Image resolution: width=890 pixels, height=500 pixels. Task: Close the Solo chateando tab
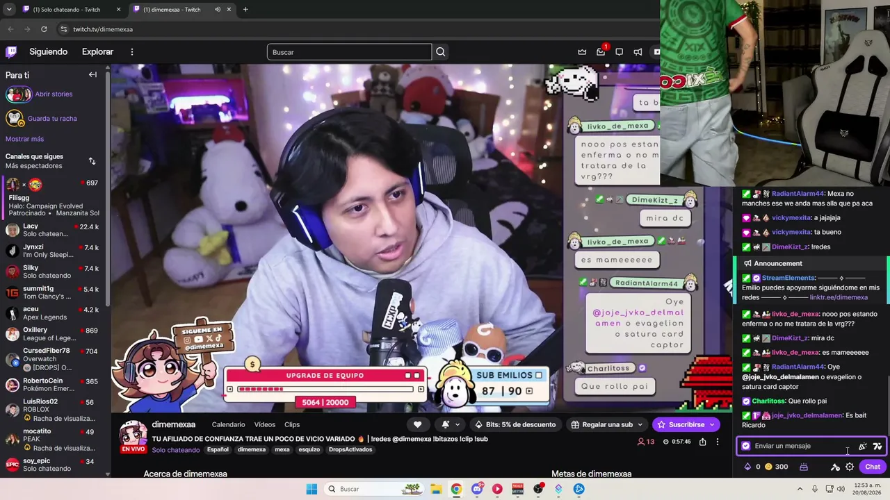coord(118,10)
